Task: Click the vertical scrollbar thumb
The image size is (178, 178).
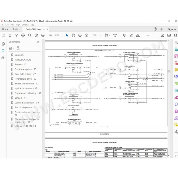Action: click(x=169, y=71)
